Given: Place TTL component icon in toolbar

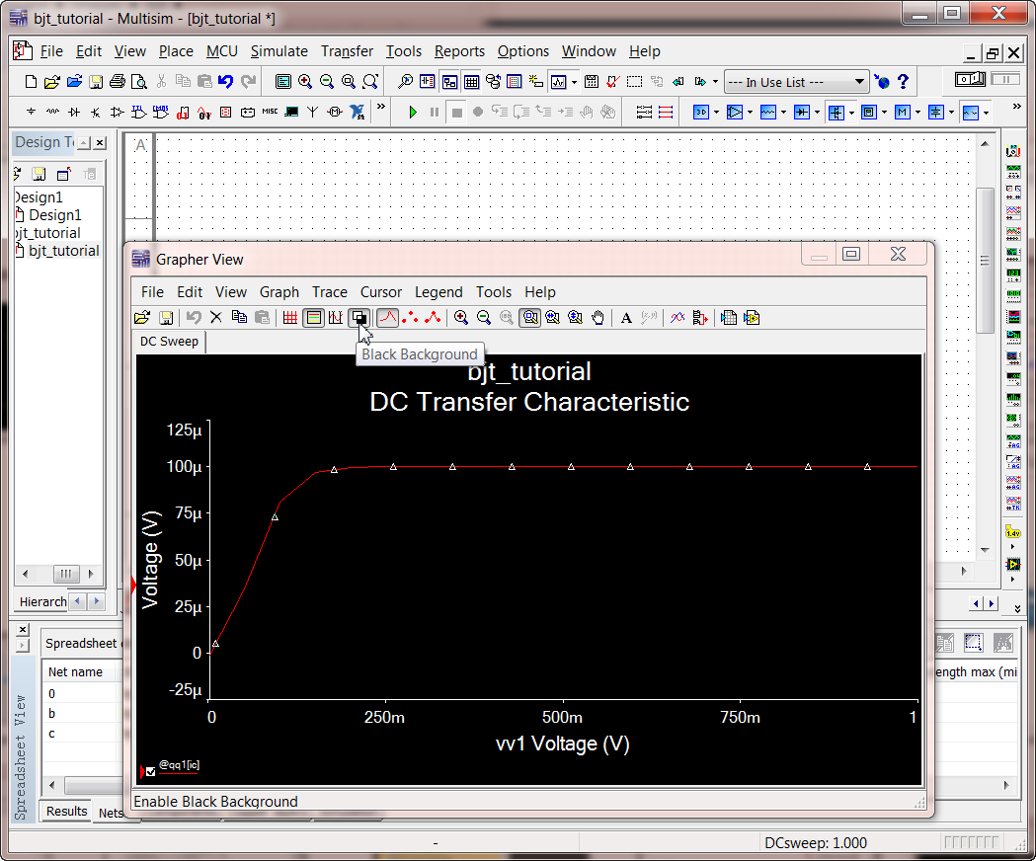Looking at the screenshot, I should [138, 113].
